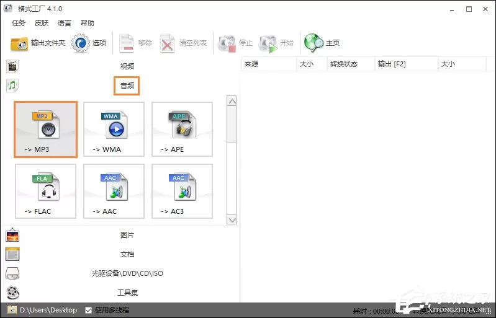
Task: Open the 输出文件夹 output folder icon
Action: click(19, 43)
